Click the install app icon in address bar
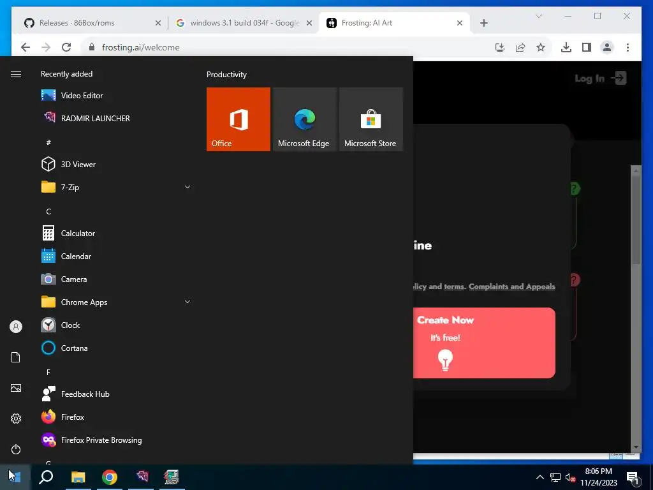Screen dimensions: 653x490 tap(500, 47)
